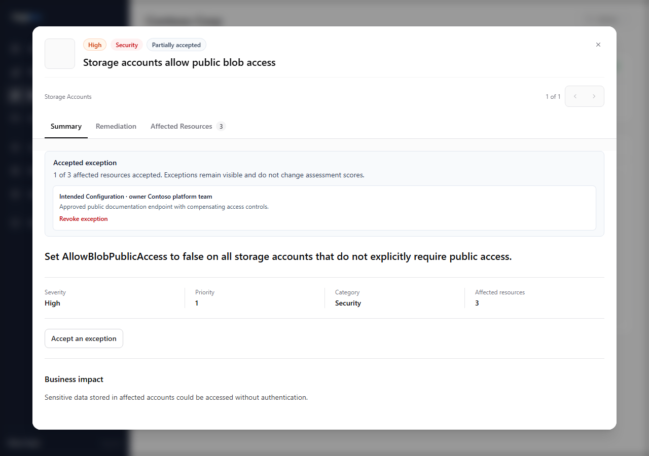Click the Severity value High

(x=52, y=303)
